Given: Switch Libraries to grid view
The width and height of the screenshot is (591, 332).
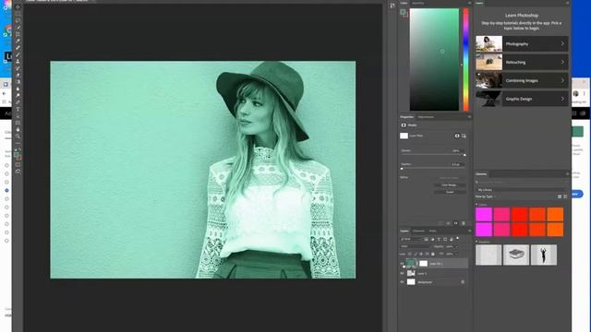Looking at the screenshot, I should [560, 196].
